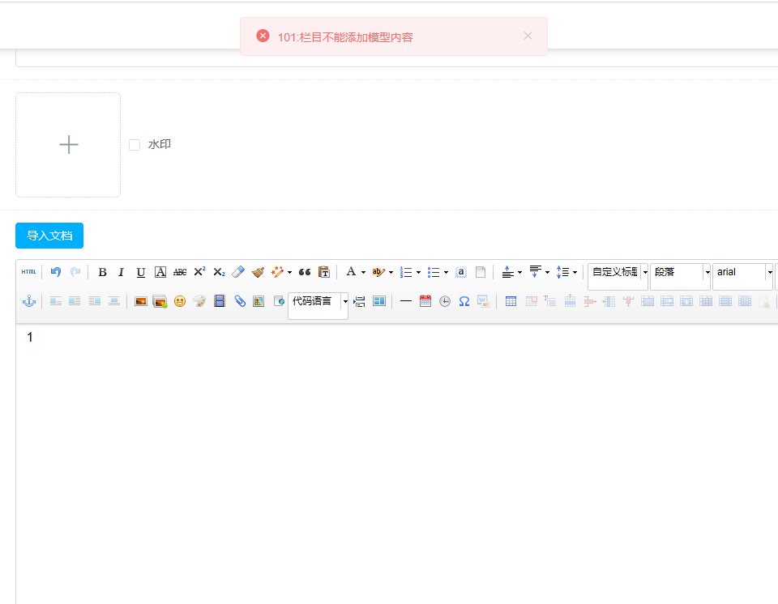The width and height of the screenshot is (778, 604).
Task: Open auto typeset options dropdown arrow
Action: 289,272
